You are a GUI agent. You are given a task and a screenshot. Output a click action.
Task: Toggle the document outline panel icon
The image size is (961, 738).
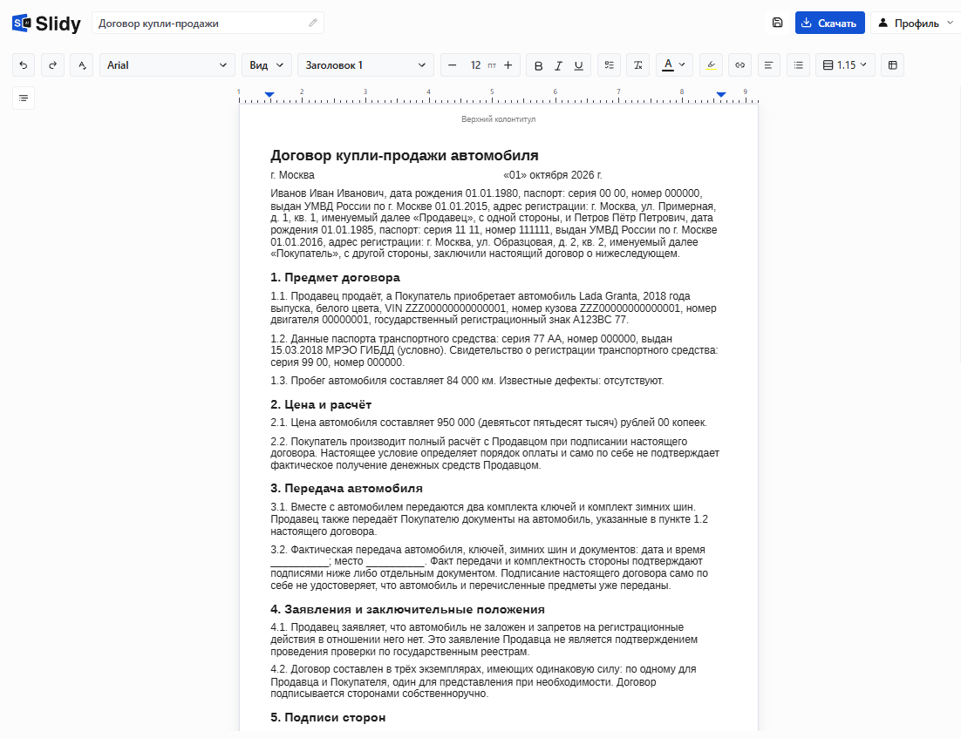click(24, 98)
